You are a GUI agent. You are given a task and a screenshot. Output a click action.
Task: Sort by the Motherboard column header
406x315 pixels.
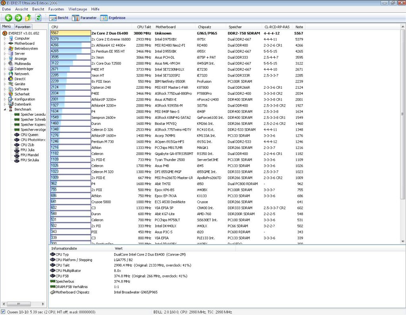[174, 27]
